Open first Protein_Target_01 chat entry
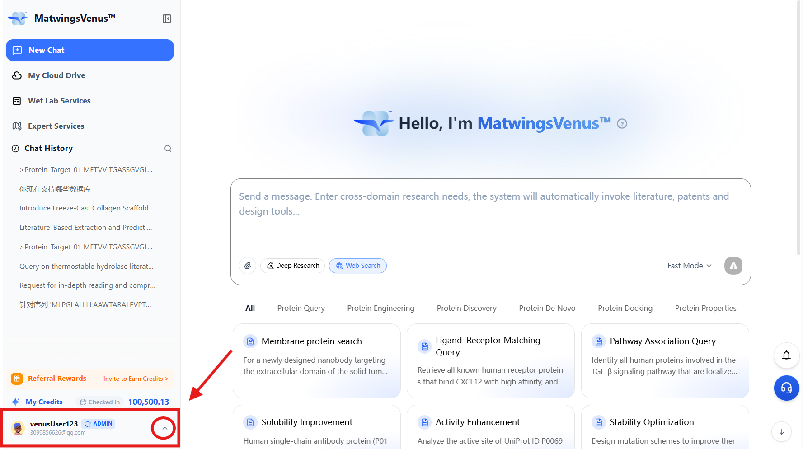803x449 pixels. click(86, 170)
